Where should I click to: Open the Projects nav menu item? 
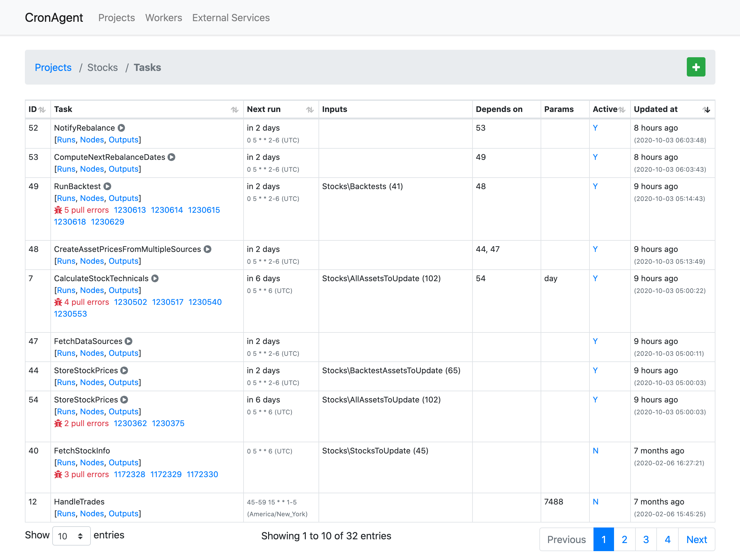116,18
